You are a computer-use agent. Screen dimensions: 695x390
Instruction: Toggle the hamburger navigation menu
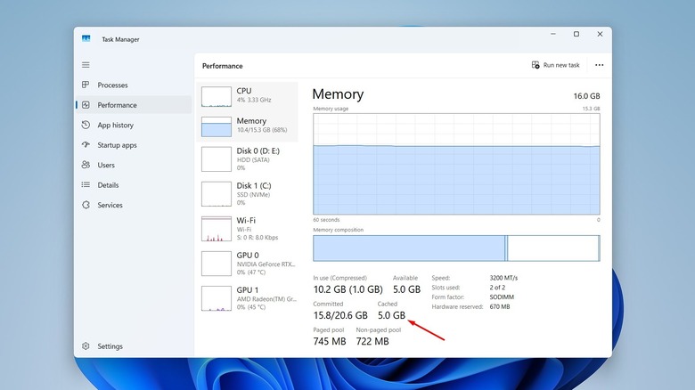(86, 65)
